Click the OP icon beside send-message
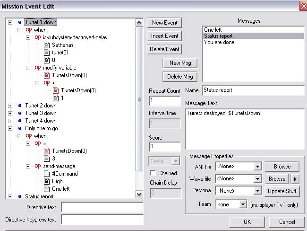The height and width of the screenshot is (231, 307). point(37,166)
